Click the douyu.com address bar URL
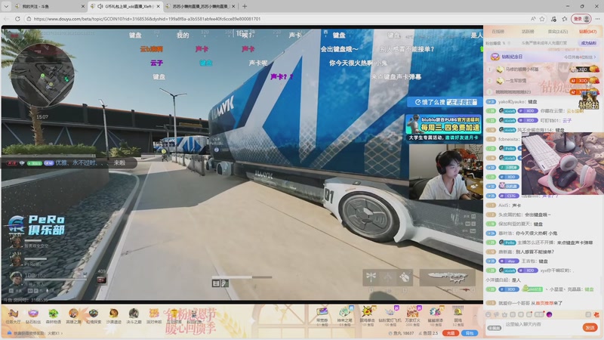 (x=146, y=18)
